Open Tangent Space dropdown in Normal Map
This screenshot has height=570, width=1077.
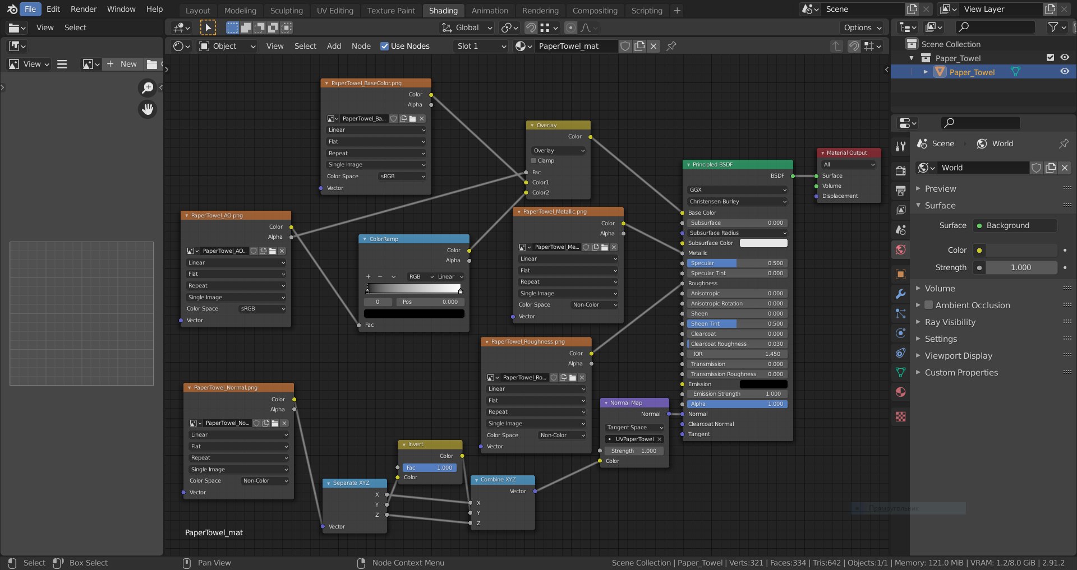click(634, 427)
